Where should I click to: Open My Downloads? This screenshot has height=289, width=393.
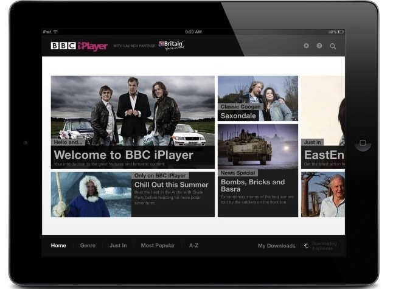pyautogui.click(x=276, y=246)
